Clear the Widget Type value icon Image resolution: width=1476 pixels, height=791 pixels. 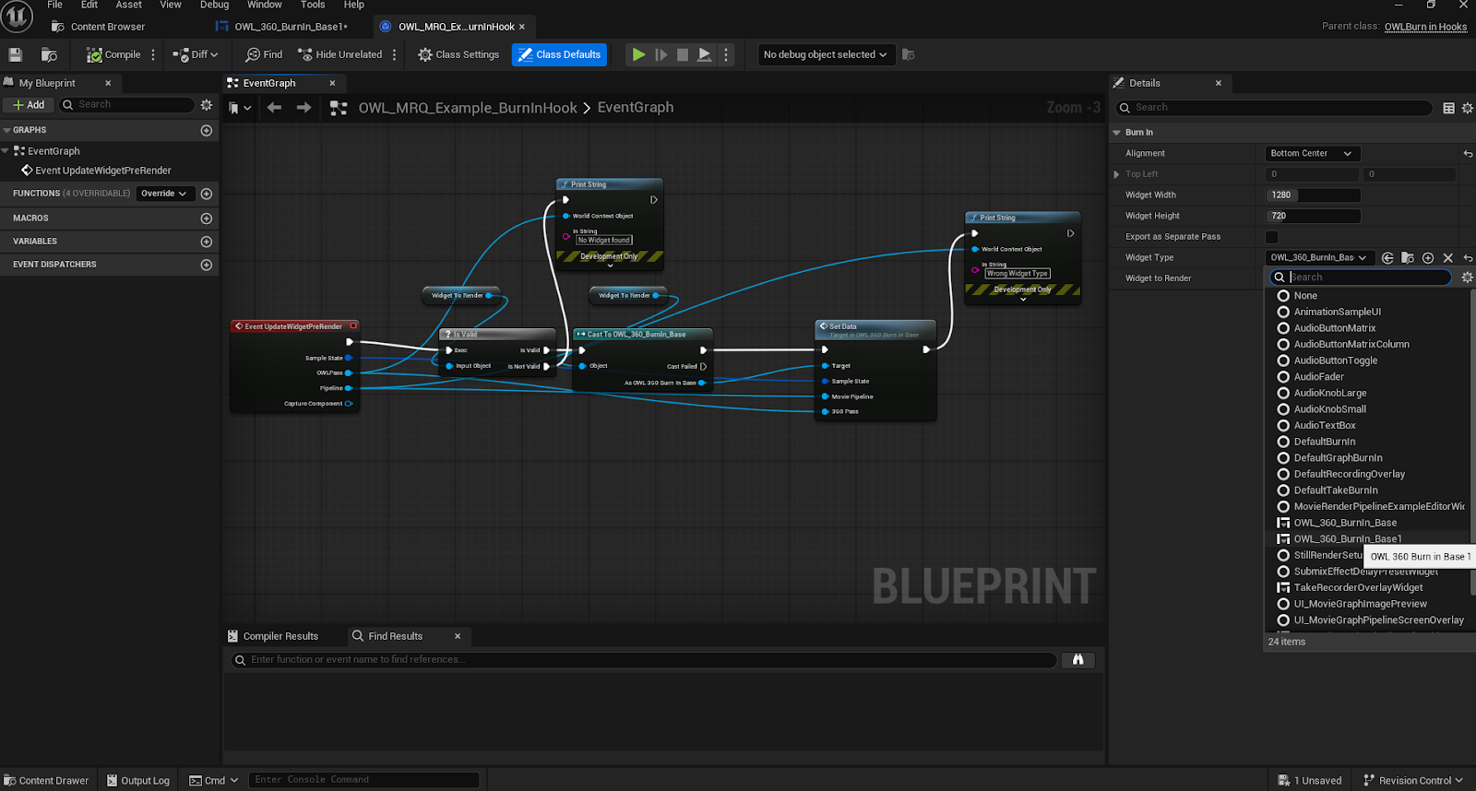click(1447, 258)
